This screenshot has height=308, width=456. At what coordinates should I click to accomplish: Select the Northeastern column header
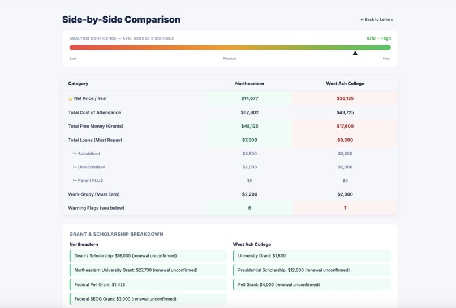(249, 84)
